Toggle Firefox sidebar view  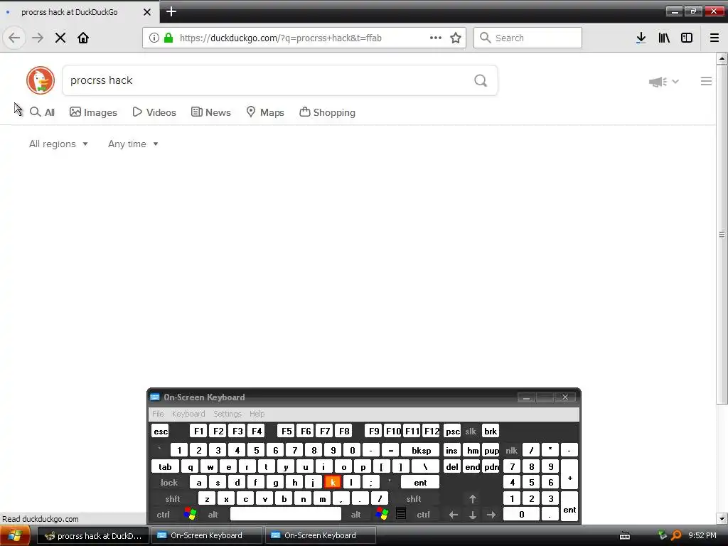687,38
